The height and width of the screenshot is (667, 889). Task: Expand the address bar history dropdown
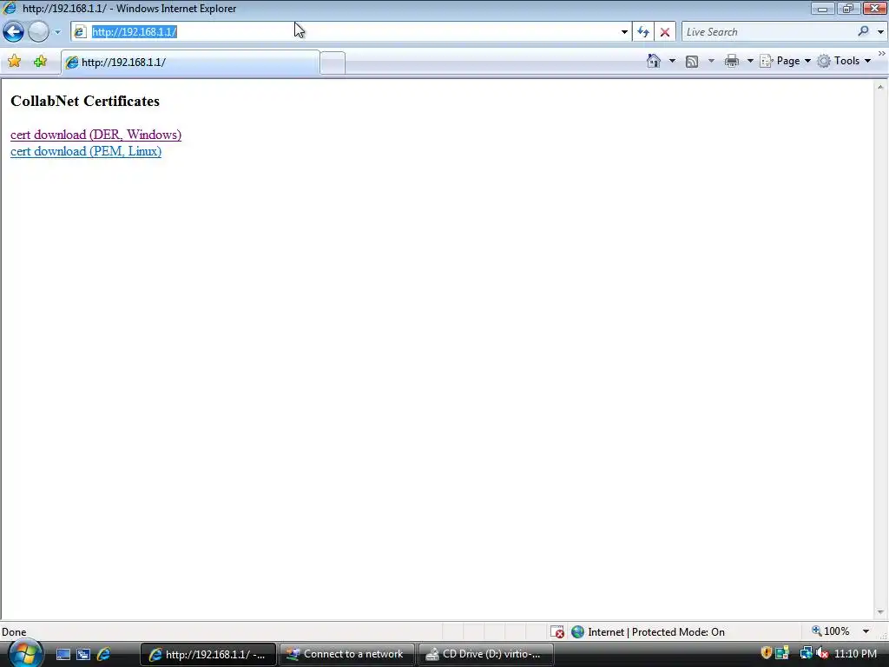pyautogui.click(x=624, y=32)
